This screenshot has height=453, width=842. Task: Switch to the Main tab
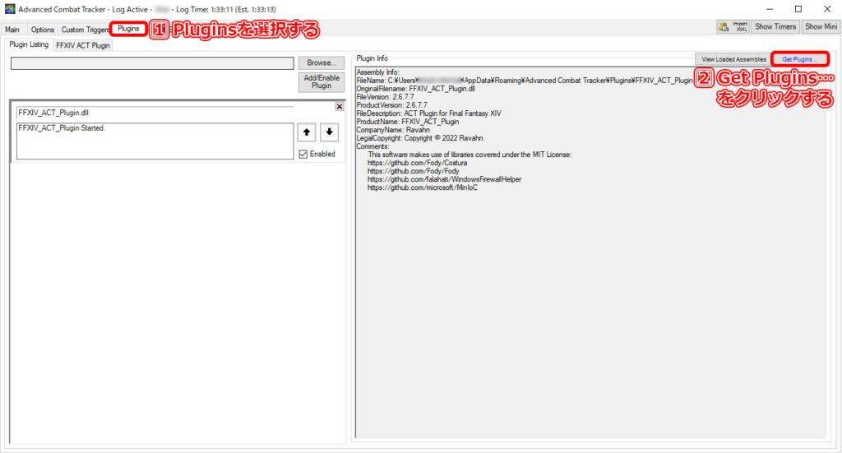coord(12,30)
